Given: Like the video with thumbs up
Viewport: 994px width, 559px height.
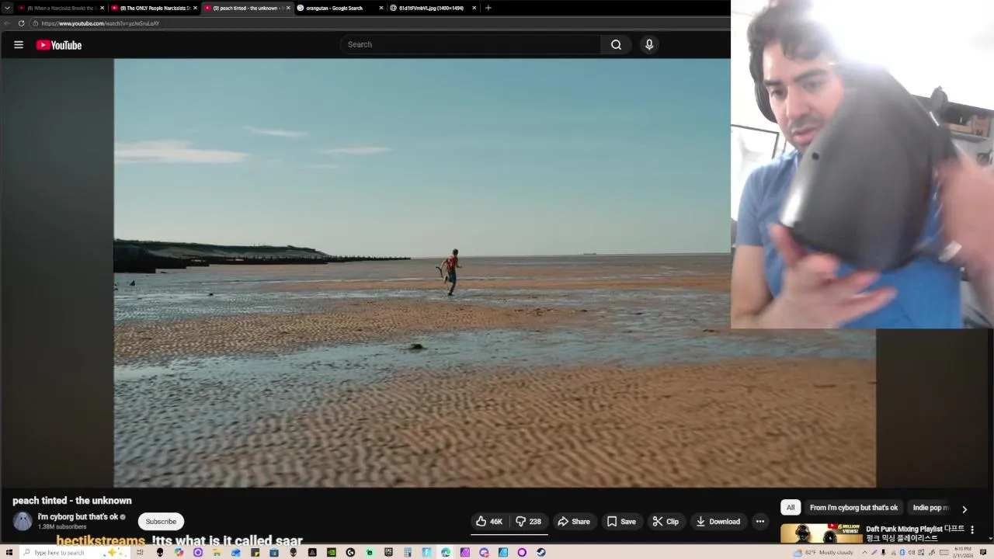Looking at the screenshot, I should [488, 522].
